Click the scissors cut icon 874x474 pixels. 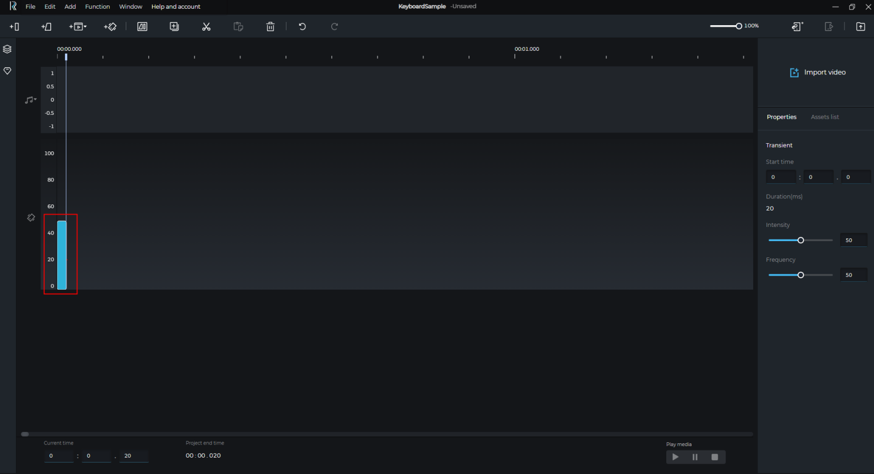click(206, 27)
